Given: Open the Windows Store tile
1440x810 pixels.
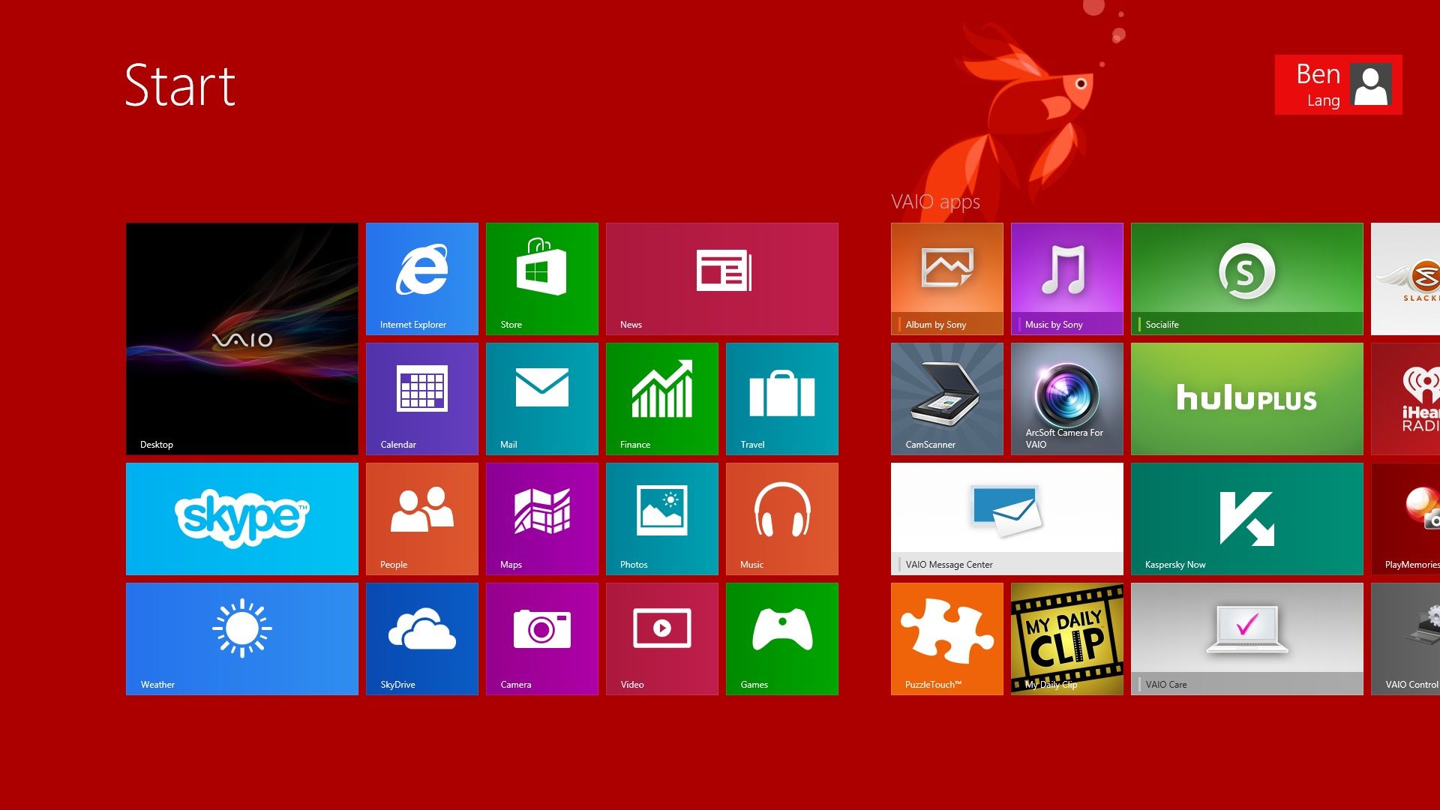Looking at the screenshot, I should tap(542, 279).
